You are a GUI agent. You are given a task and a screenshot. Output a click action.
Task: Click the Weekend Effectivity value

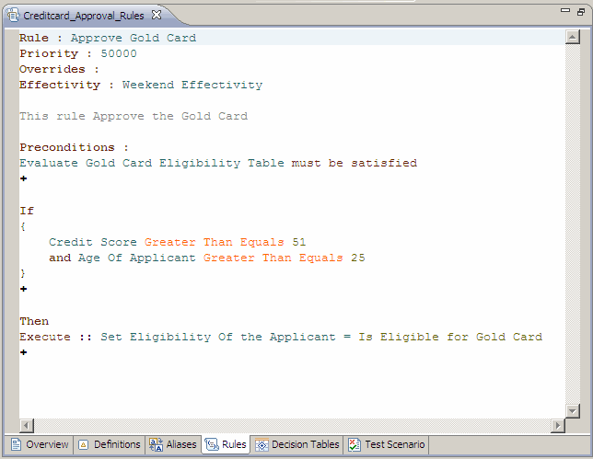pyautogui.click(x=192, y=85)
